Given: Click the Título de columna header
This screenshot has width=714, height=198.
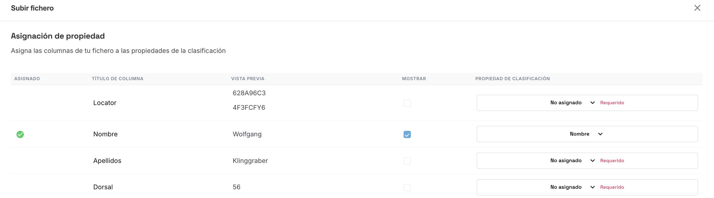Looking at the screenshot, I should click(x=118, y=79).
